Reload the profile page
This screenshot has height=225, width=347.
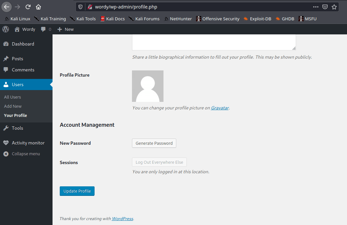(28, 7)
